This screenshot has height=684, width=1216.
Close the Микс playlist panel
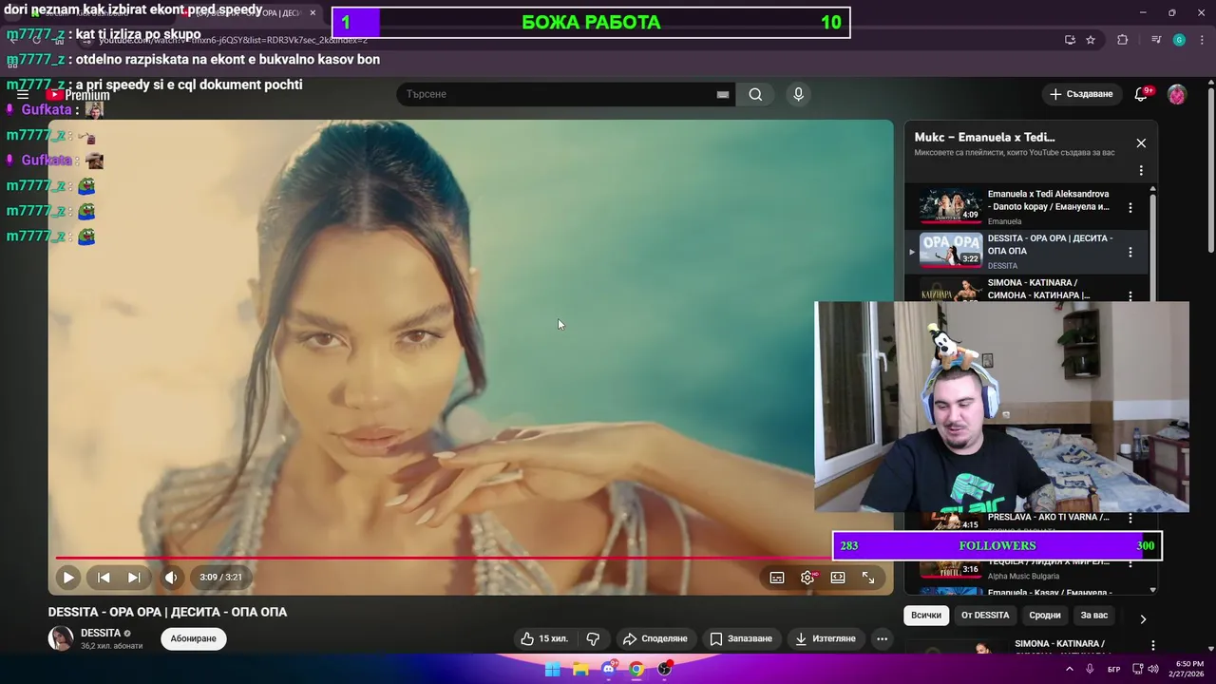coord(1141,142)
